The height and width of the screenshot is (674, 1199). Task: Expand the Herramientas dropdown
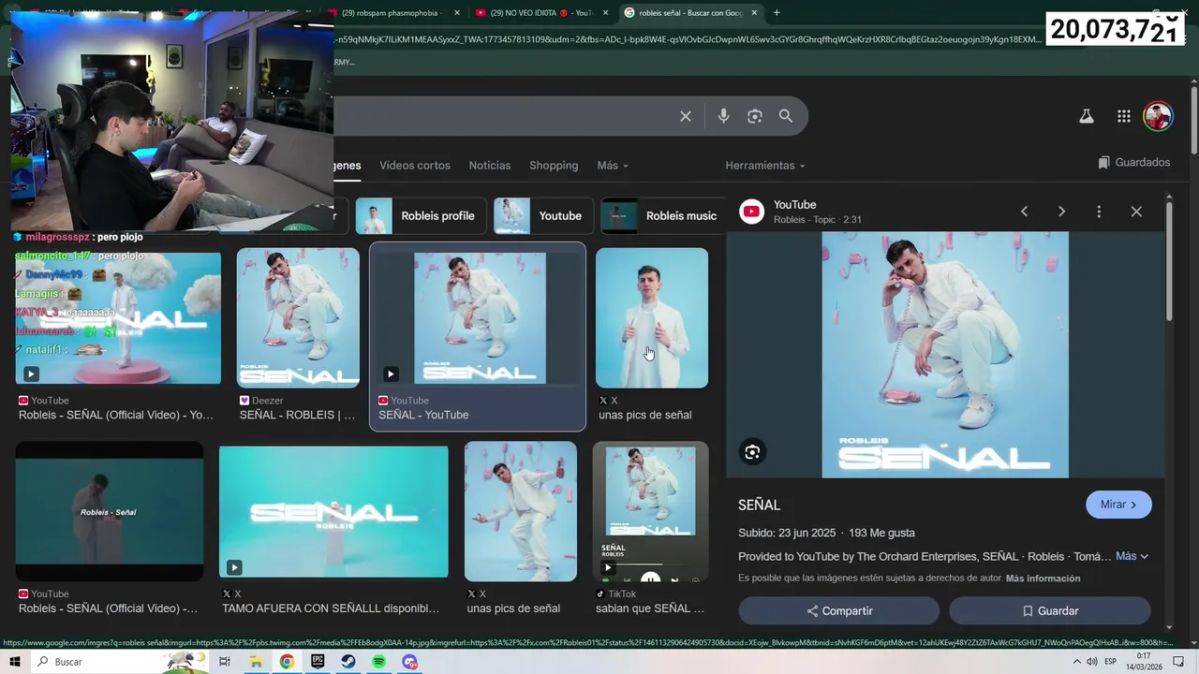[765, 165]
